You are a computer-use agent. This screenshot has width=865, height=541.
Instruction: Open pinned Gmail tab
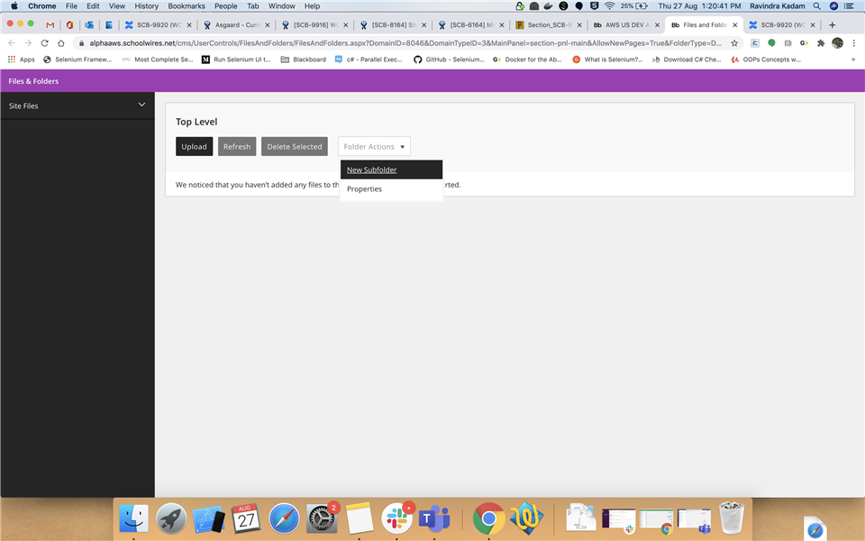50,25
